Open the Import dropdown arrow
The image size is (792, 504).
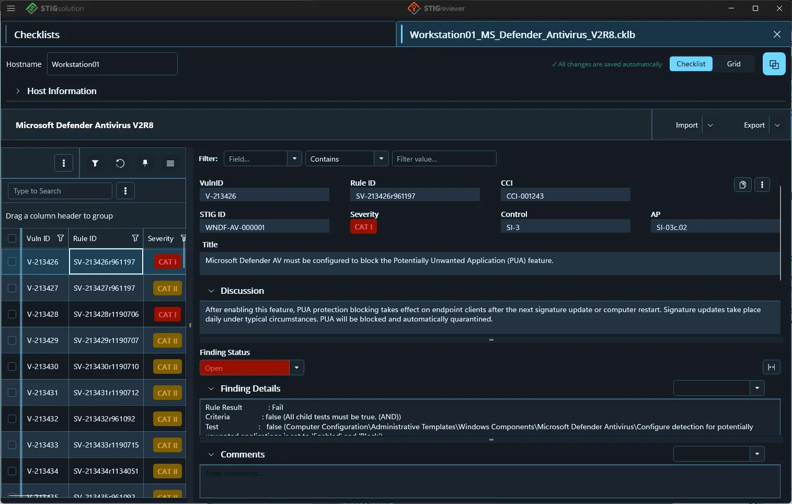pos(710,125)
